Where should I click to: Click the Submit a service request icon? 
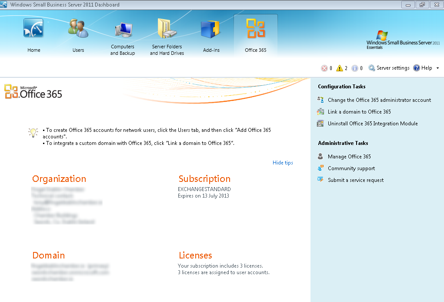320,180
